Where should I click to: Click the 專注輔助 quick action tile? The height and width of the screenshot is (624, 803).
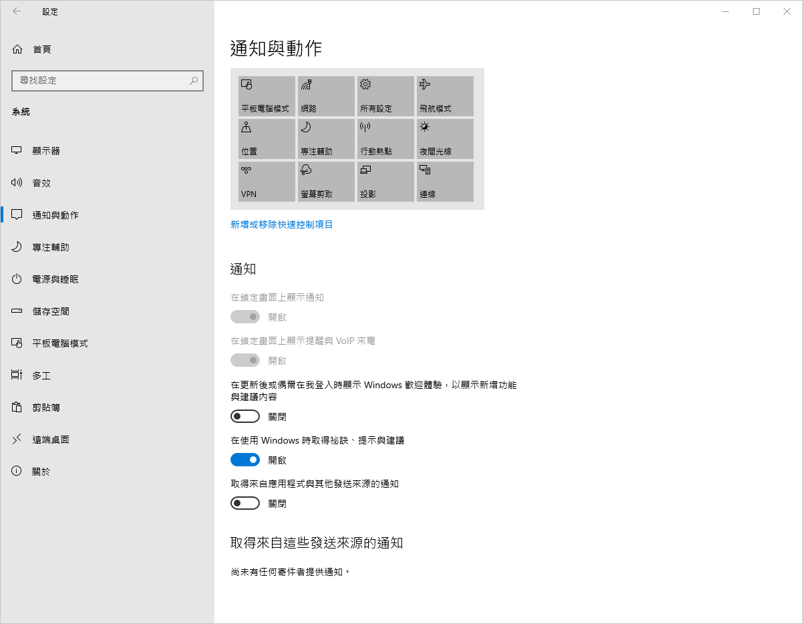[326, 139]
